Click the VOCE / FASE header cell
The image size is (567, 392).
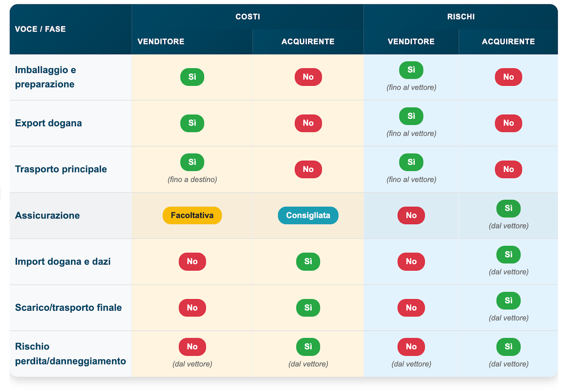point(40,29)
